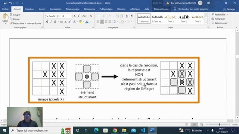Open the Mail app from taskbar
239x134 pixels.
(x=134, y=130)
